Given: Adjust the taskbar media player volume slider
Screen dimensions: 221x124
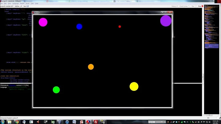Looking at the screenshot, I should click(x=159, y=122).
